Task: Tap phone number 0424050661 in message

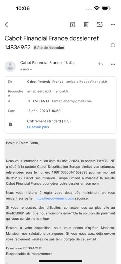Action: [x=15, y=213]
